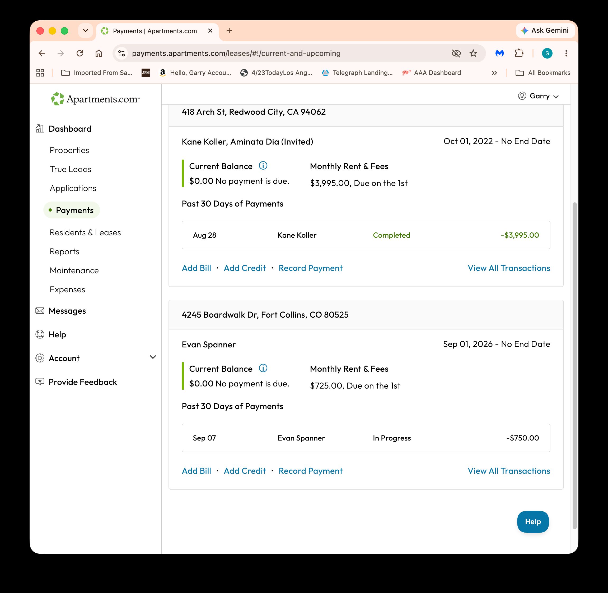
Task: Open the tab search dropdown arrow
Action: coord(85,31)
